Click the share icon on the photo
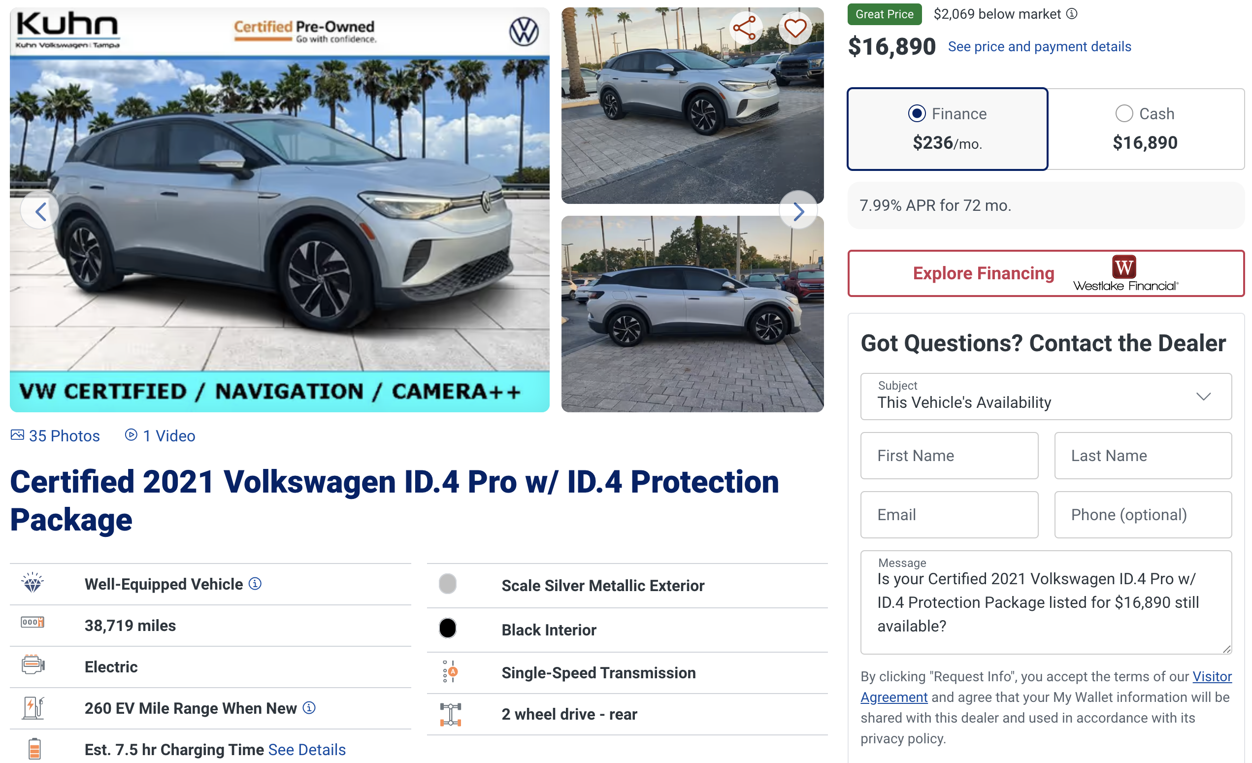The width and height of the screenshot is (1252, 763). coord(744,28)
